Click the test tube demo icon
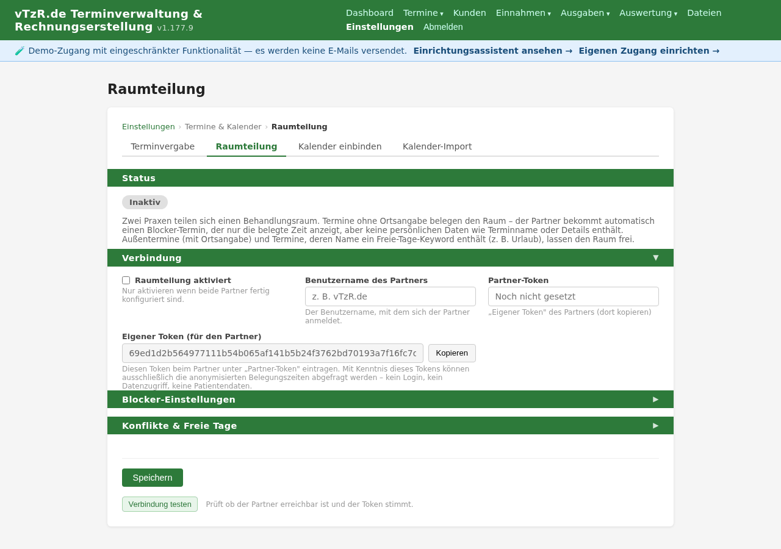 [x=20, y=51]
